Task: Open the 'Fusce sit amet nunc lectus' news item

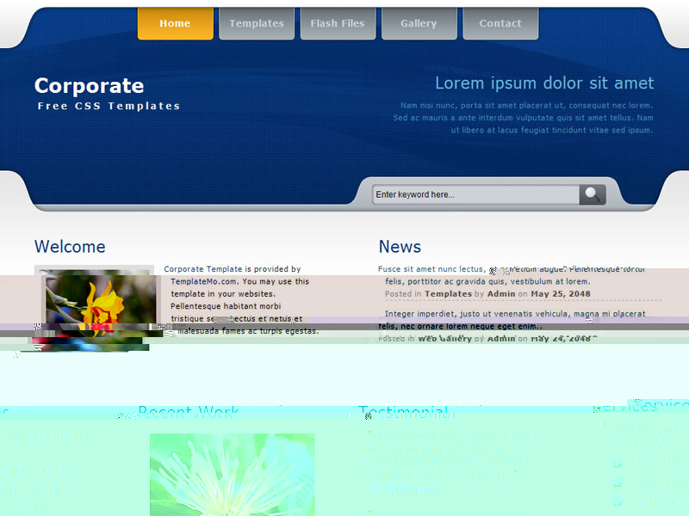Action: [431, 269]
